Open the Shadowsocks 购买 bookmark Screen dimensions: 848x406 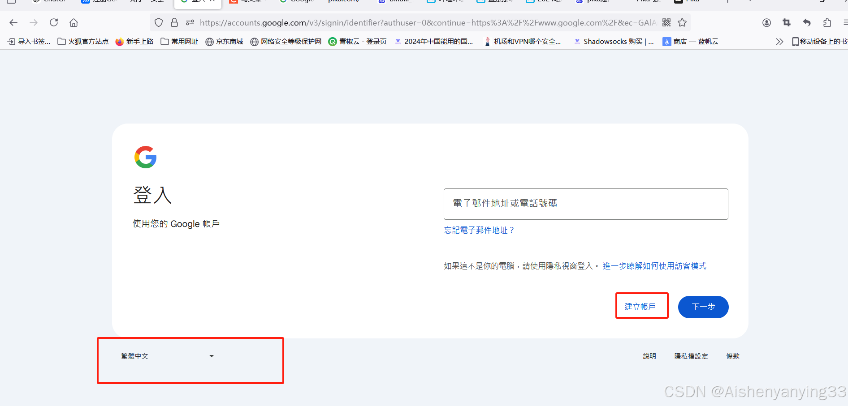coord(614,42)
